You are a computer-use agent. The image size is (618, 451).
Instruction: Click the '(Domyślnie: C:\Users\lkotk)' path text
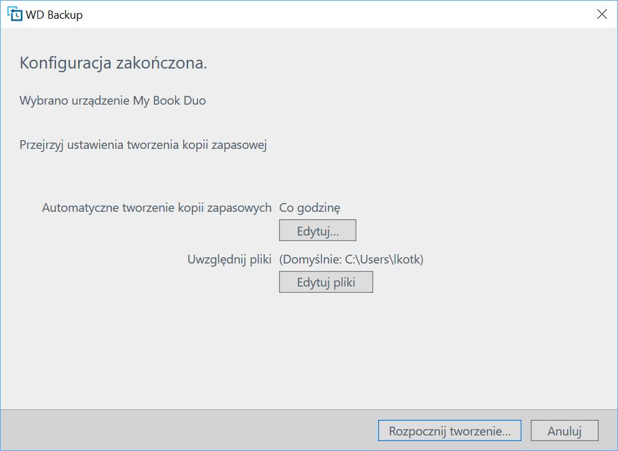pyautogui.click(x=351, y=259)
